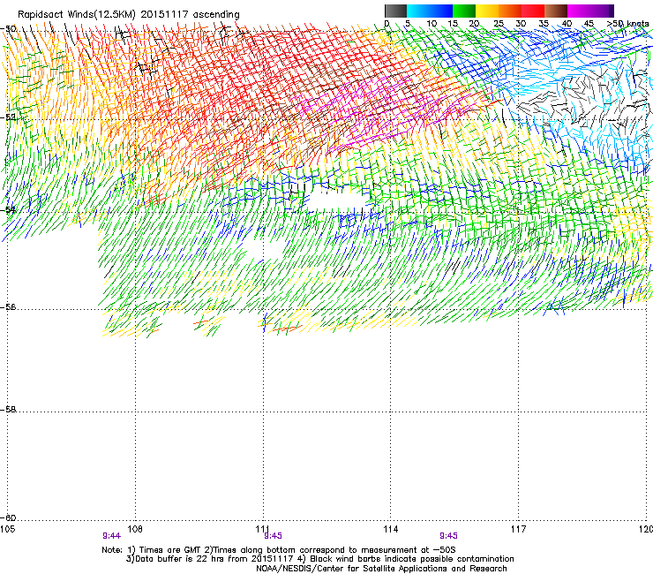Image resolution: width=653 pixels, height=574 pixels.
Task: Click the '10' legend scale label
Action: pyautogui.click(x=432, y=24)
